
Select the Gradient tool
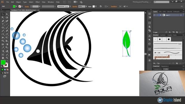tap(7, 44)
